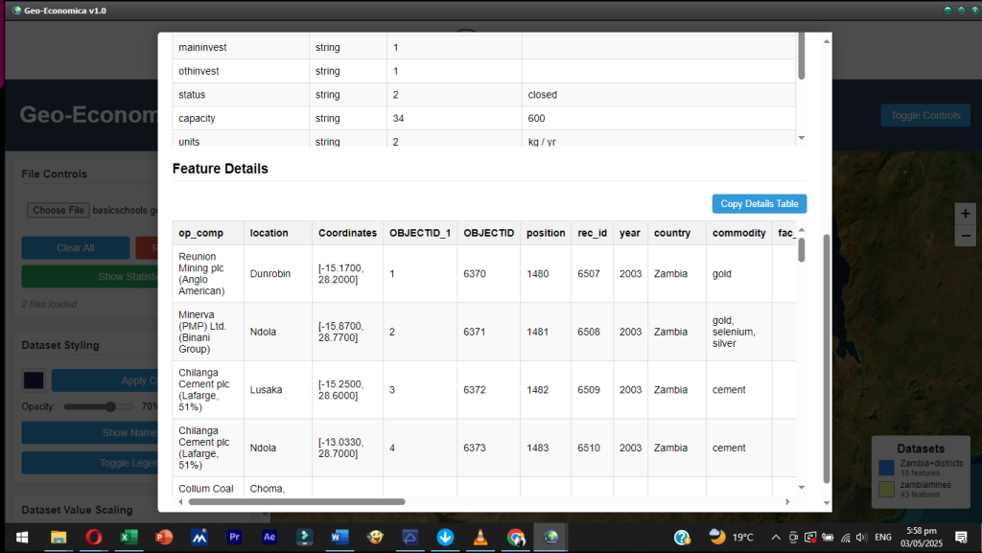The image size is (982, 553).
Task: Click the Opacity slider handle
Action: [x=112, y=406]
